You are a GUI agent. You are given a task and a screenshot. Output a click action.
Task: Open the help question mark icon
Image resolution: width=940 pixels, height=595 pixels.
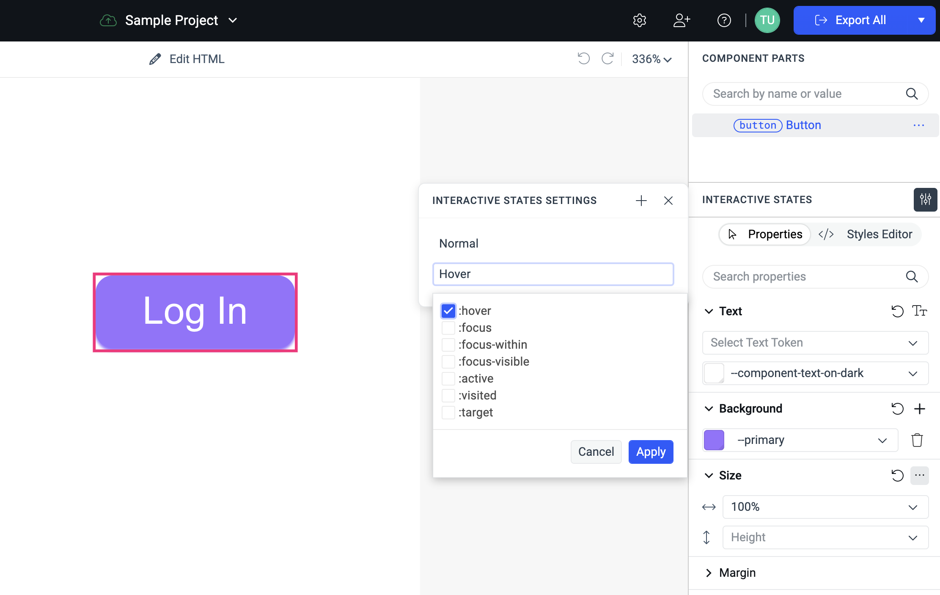(x=724, y=20)
